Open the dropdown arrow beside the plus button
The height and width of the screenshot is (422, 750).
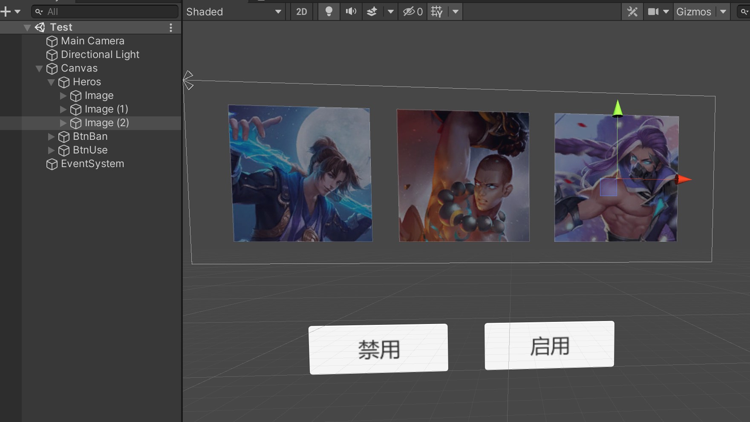(17, 12)
